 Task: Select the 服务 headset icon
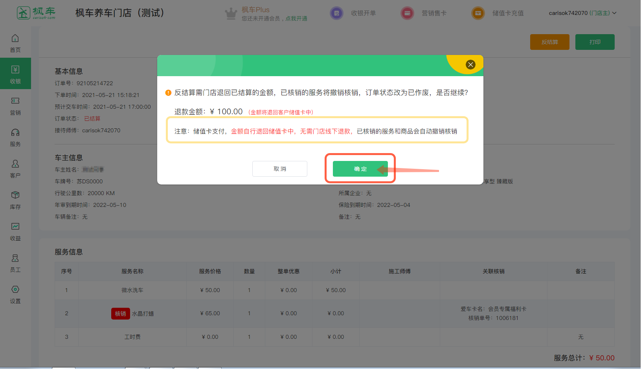(x=15, y=133)
